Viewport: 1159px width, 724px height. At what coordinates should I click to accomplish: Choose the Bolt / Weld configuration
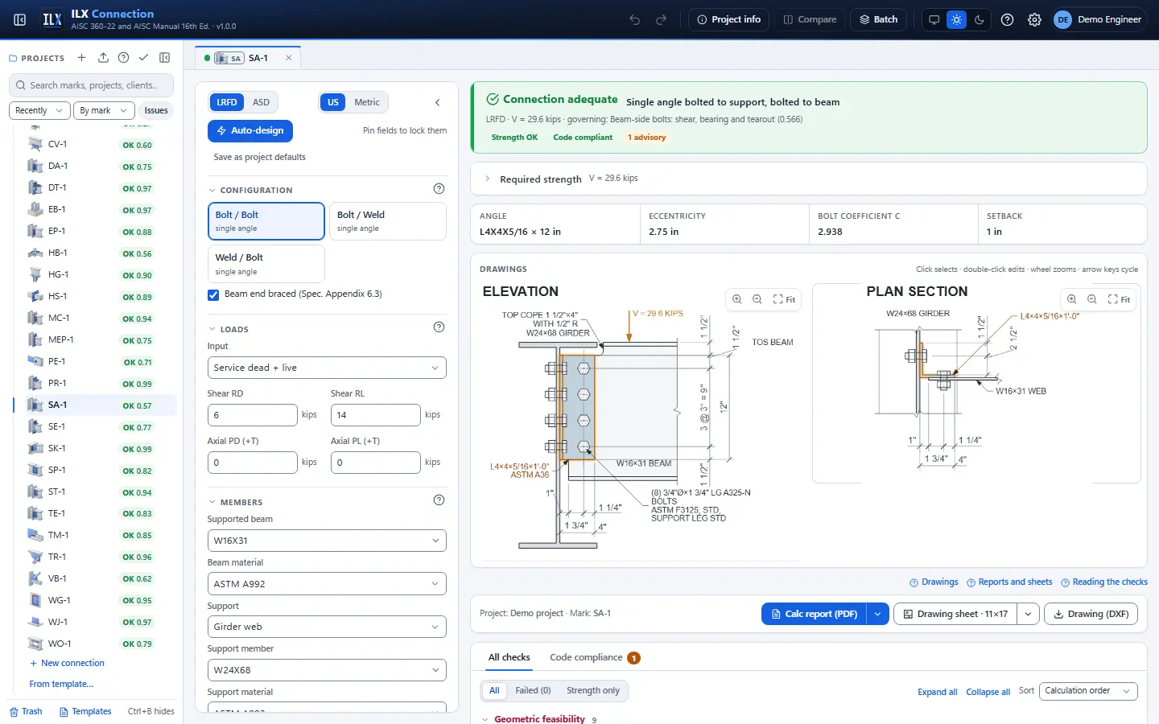pyautogui.click(x=388, y=221)
